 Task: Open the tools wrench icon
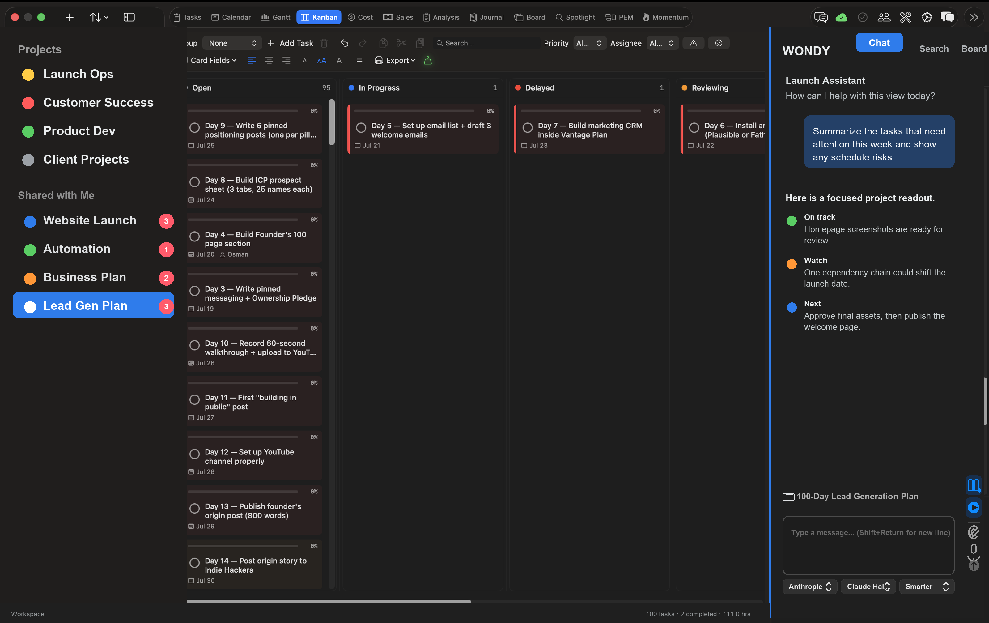(905, 17)
